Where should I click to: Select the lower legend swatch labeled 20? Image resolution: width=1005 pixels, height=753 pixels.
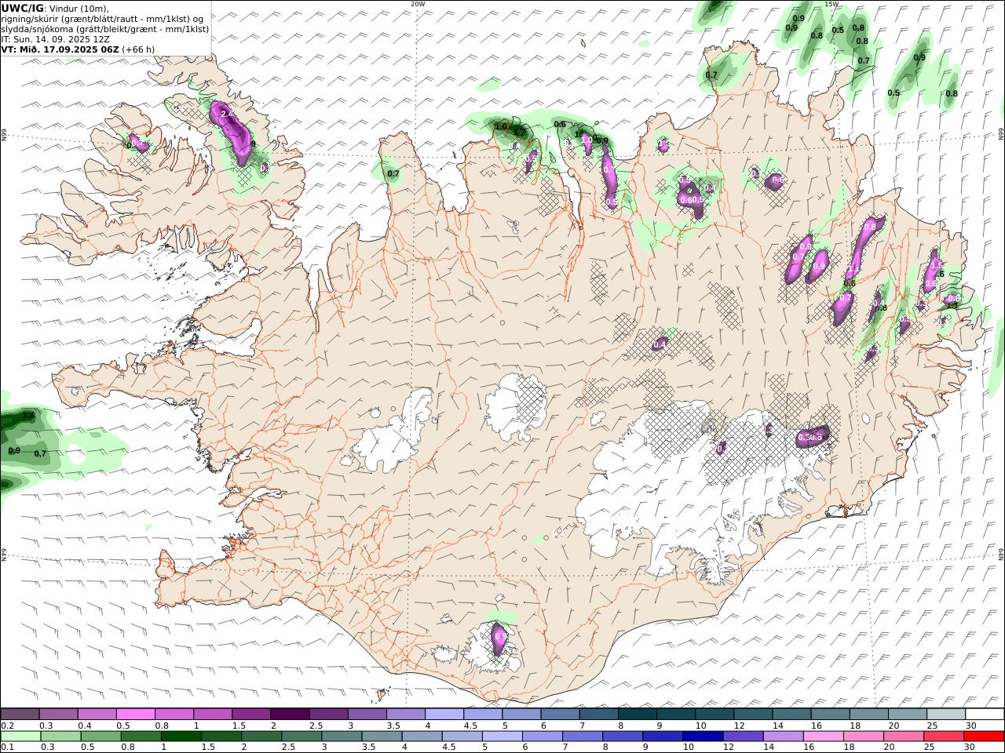tap(903, 737)
